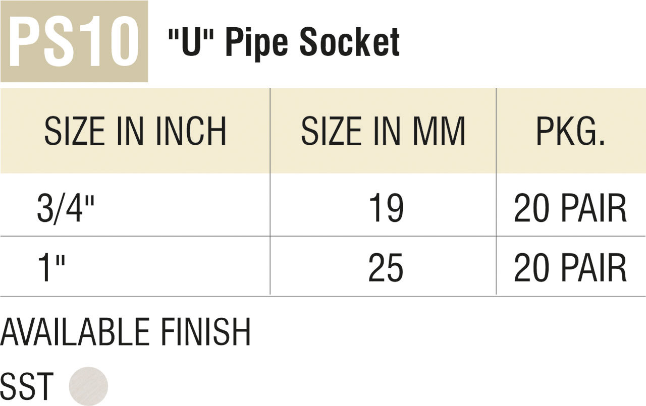Screen dimensions: 646x406
Task: Click the 3/4" size cell
Action: coord(66,208)
